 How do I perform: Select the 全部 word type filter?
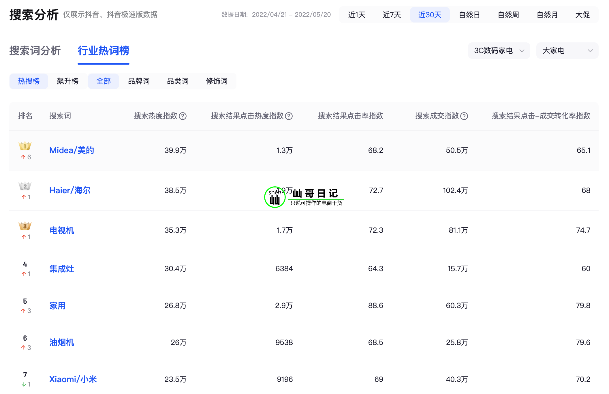pyautogui.click(x=103, y=81)
